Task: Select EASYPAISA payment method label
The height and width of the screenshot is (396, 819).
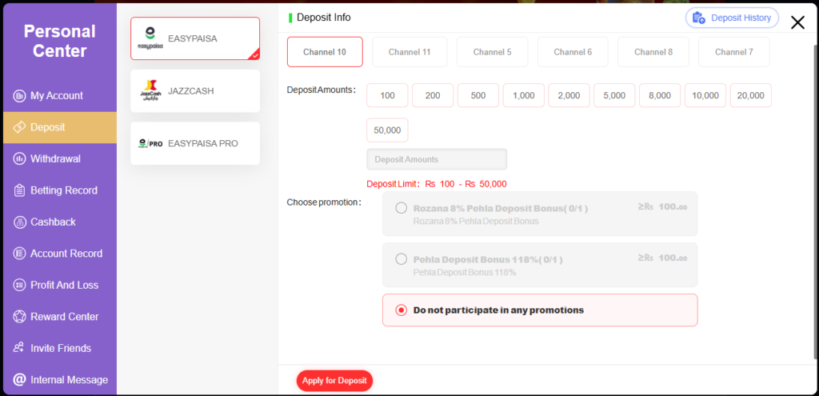Action: pos(192,38)
